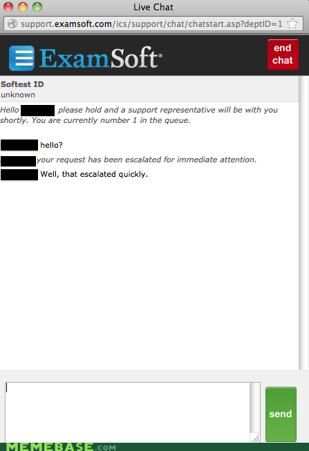
Task: Click the globe site icon in URL bar
Action: pyautogui.click(x=12, y=23)
